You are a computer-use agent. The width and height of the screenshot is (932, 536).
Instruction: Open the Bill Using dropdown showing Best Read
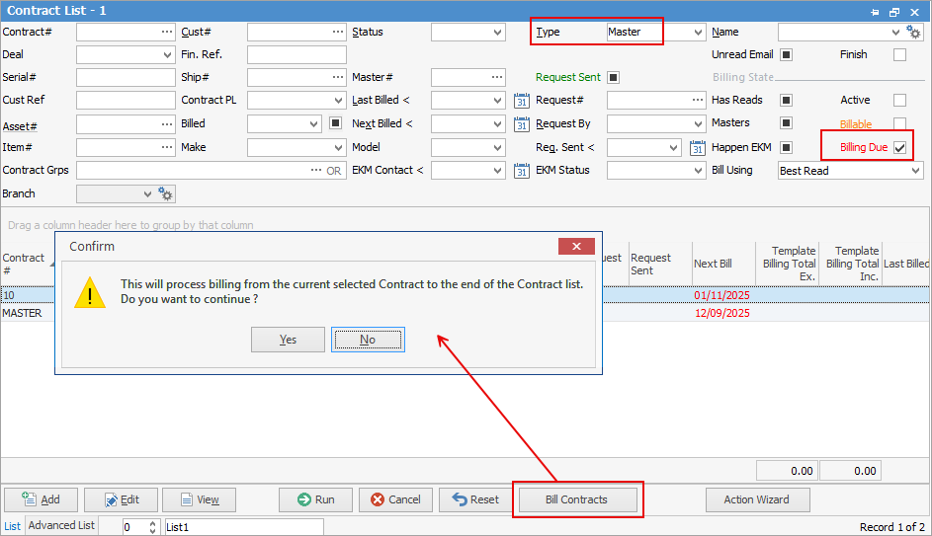pyautogui.click(x=915, y=171)
